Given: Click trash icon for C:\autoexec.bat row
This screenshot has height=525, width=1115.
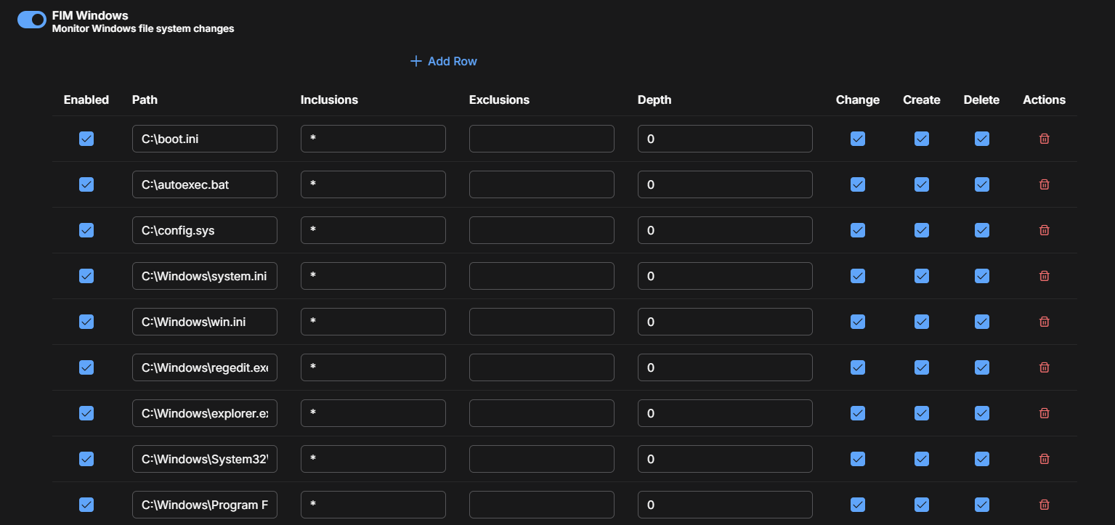Looking at the screenshot, I should (x=1044, y=184).
